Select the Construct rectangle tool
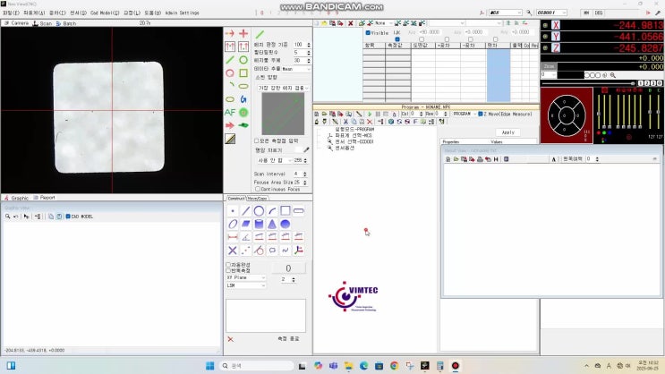Viewport: 665px width, 374px height. click(285, 211)
